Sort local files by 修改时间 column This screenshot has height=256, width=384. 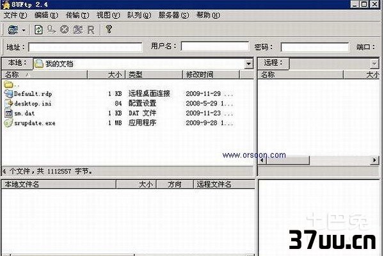pyautogui.click(x=211, y=75)
